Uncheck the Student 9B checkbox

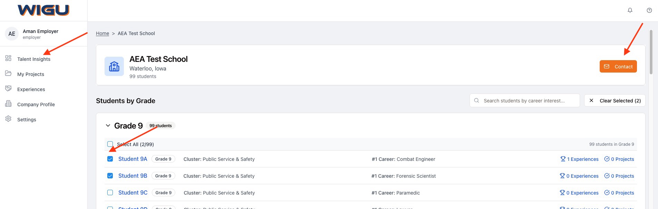110,176
